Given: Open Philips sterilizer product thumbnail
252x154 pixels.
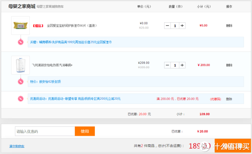Looking at the screenshot, I should pos(21,65).
